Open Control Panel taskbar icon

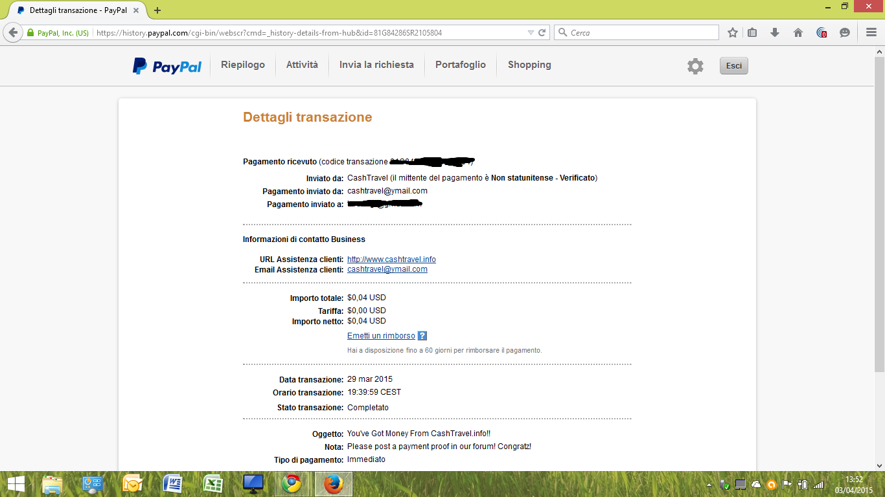pyautogui.click(x=92, y=484)
